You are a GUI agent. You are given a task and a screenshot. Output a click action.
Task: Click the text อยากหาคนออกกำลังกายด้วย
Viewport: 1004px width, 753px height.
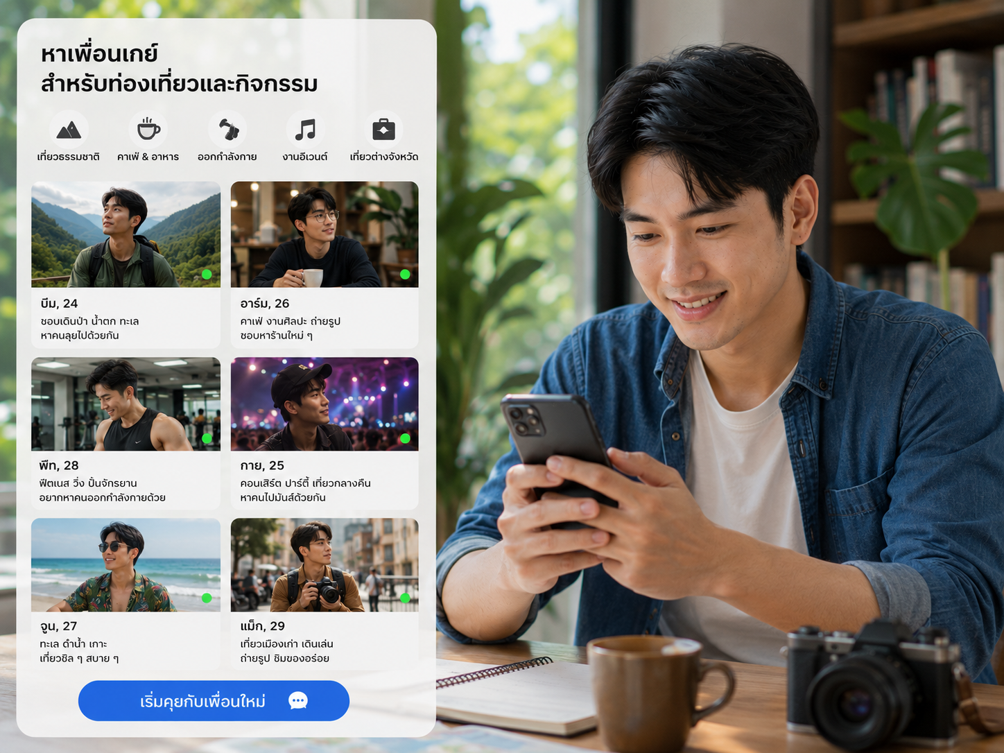tap(103, 498)
